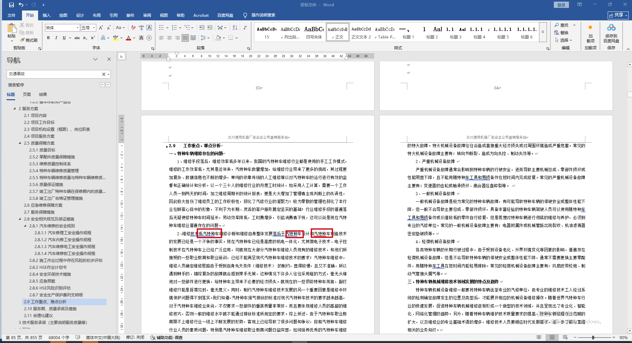
Task: Apply the red font color
Action: click(x=128, y=38)
